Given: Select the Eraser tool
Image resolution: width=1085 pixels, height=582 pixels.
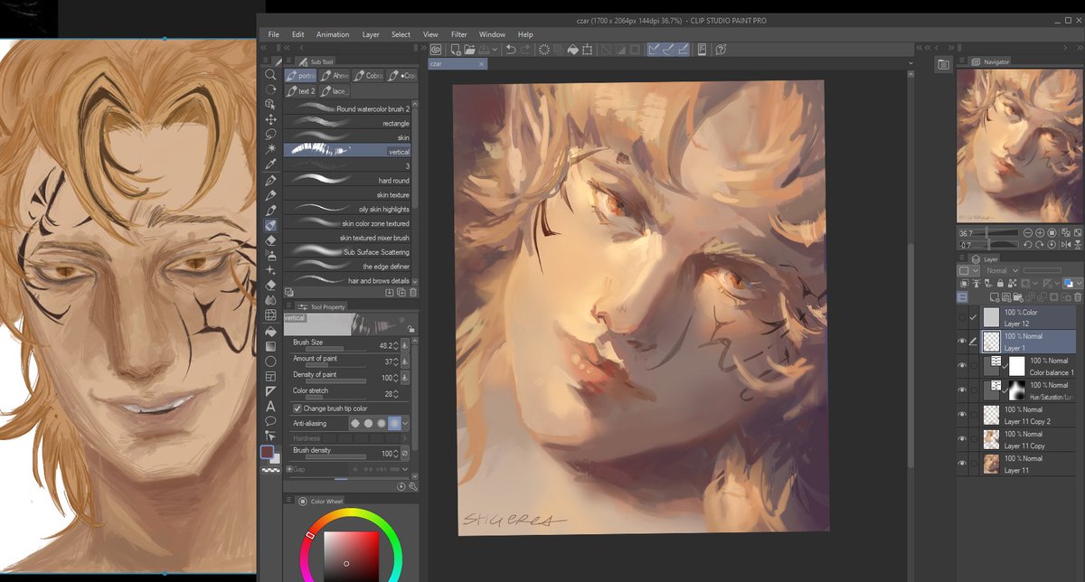Looking at the screenshot, I should (x=270, y=240).
